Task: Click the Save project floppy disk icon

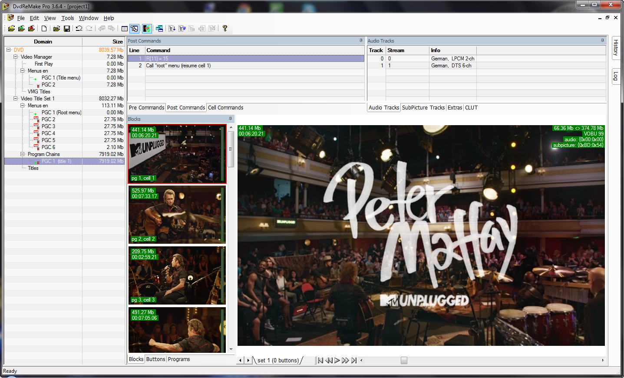Action: click(67, 29)
